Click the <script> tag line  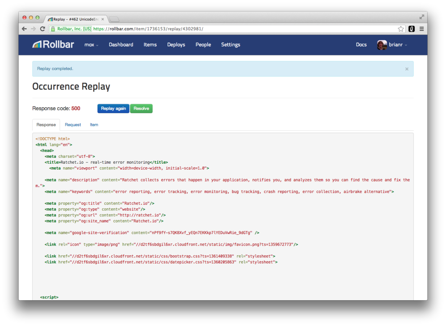pos(49,297)
